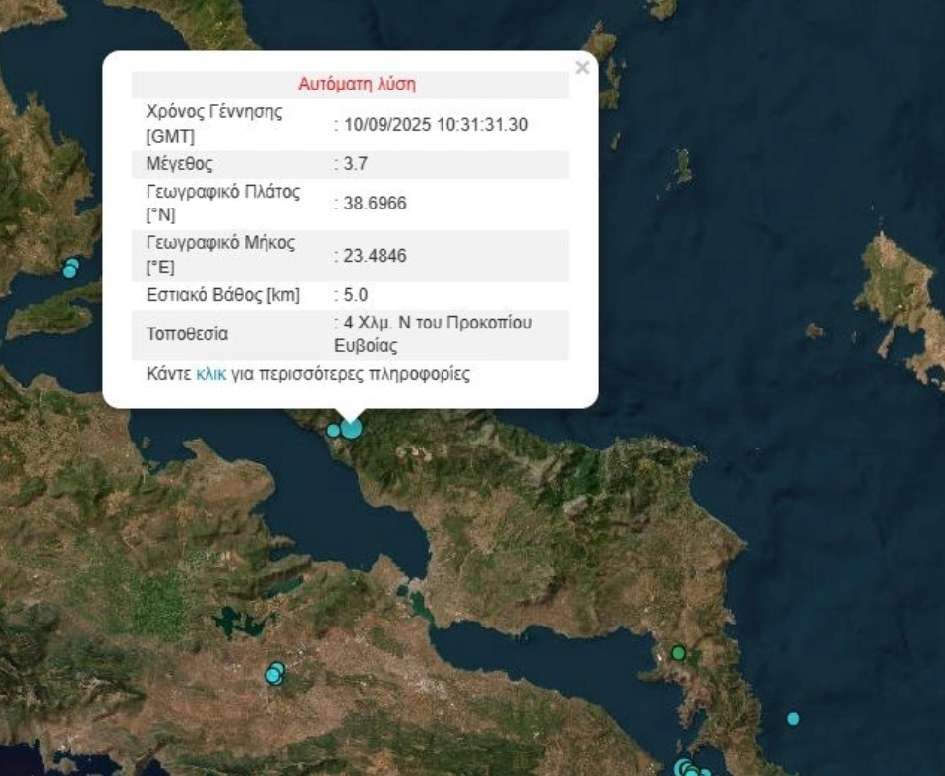Click the 'Εστιακό Βάθος [km]' label

(223, 295)
